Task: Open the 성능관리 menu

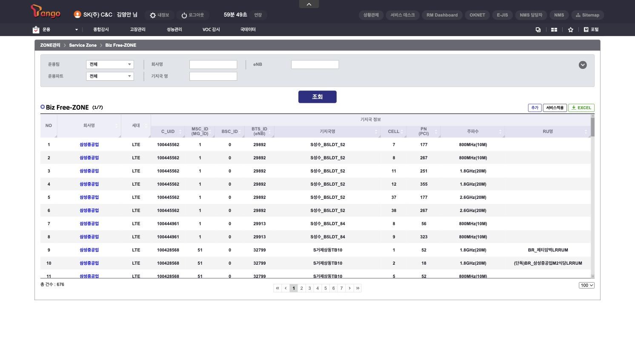Action: tap(174, 30)
